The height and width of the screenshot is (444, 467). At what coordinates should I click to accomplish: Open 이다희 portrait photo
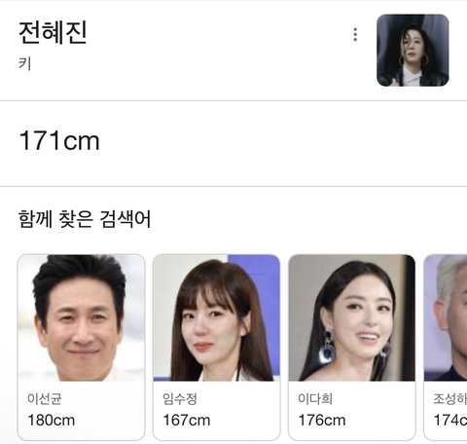[352, 317]
